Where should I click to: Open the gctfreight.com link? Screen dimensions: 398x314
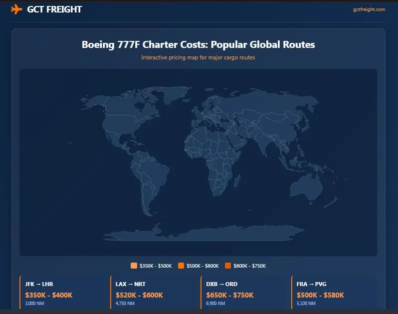pyautogui.click(x=369, y=9)
